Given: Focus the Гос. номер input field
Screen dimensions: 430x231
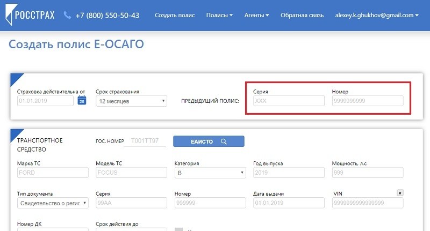Looking at the screenshot, I should click(145, 141).
